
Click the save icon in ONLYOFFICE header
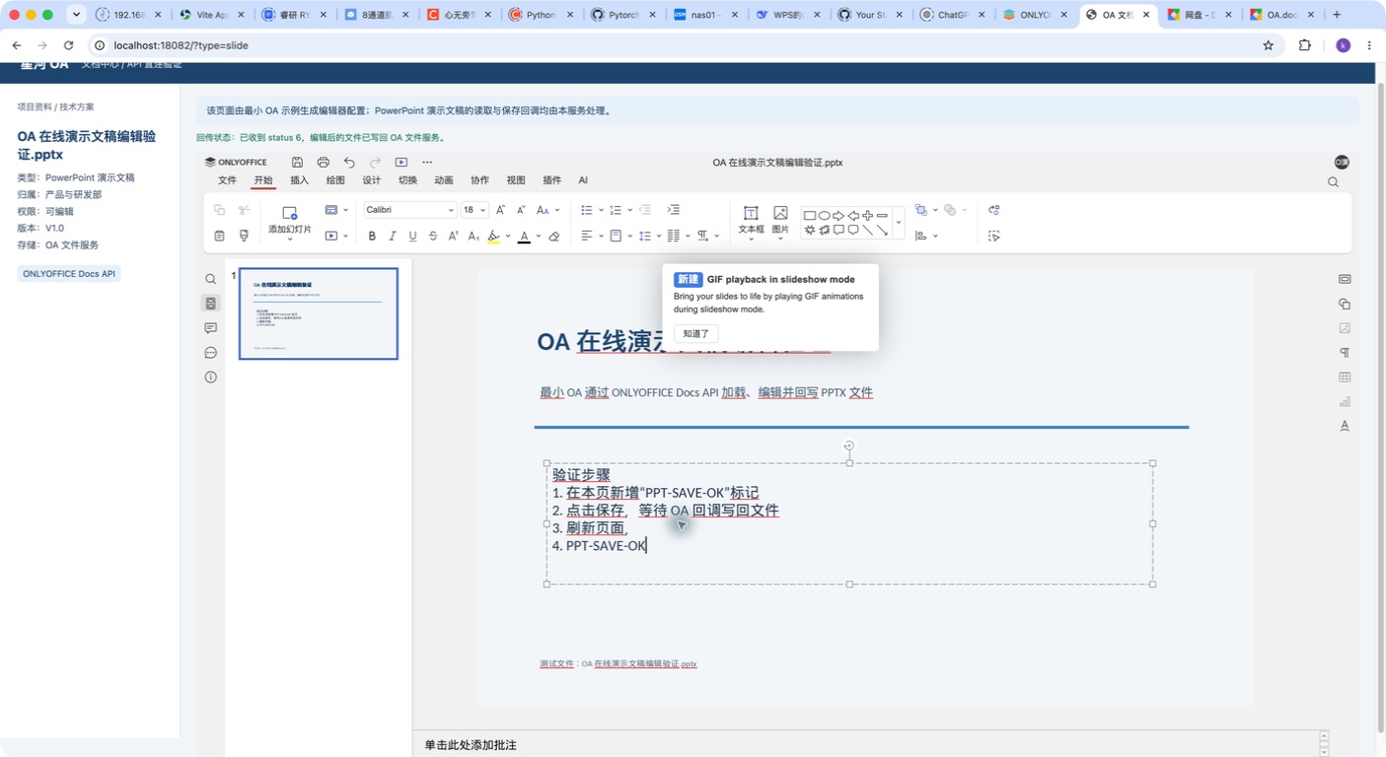[297, 163]
